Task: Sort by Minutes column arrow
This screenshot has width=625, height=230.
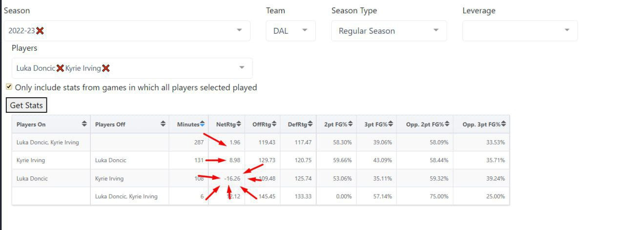Action: pos(202,125)
